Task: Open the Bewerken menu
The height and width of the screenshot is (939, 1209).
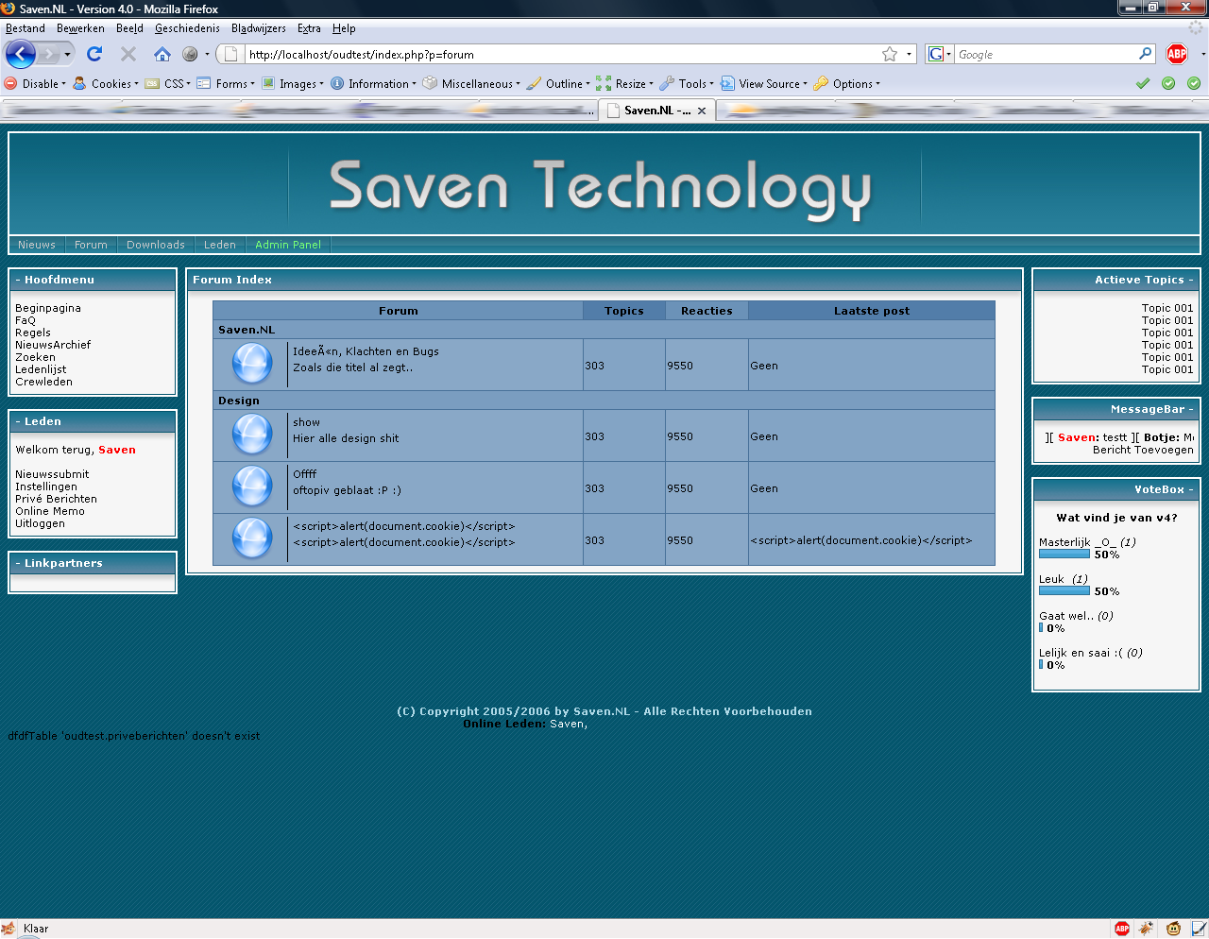Action: pos(80,28)
